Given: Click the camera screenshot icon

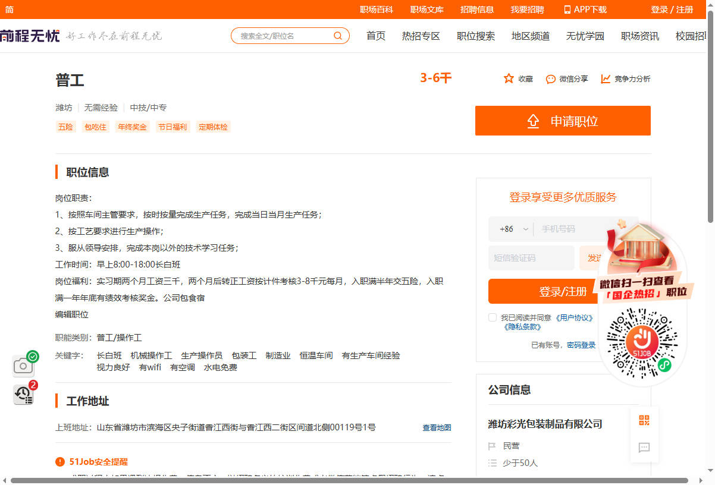Looking at the screenshot, I should tap(23, 366).
